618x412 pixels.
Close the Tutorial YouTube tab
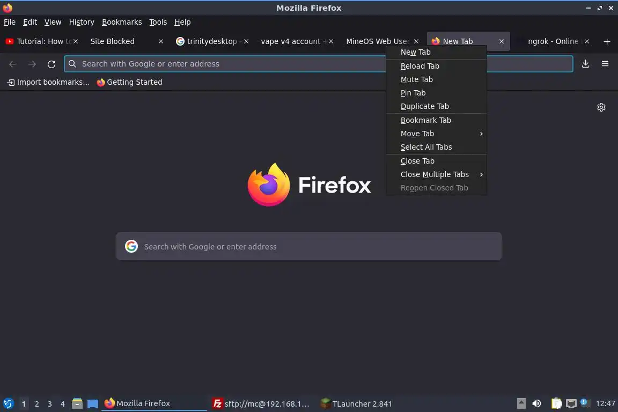coord(76,41)
